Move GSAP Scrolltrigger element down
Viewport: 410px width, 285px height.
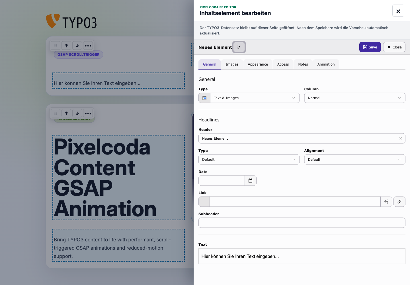click(77, 46)
